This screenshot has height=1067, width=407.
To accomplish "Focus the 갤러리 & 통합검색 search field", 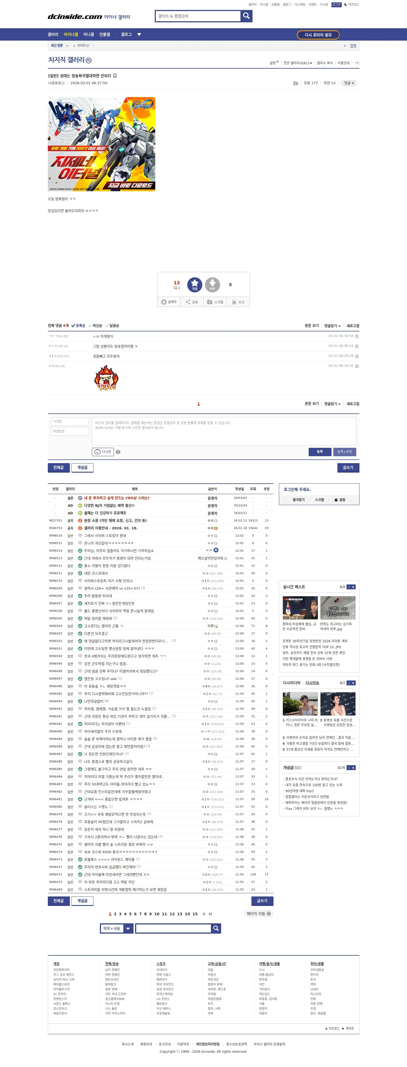I will click(198, 16).
